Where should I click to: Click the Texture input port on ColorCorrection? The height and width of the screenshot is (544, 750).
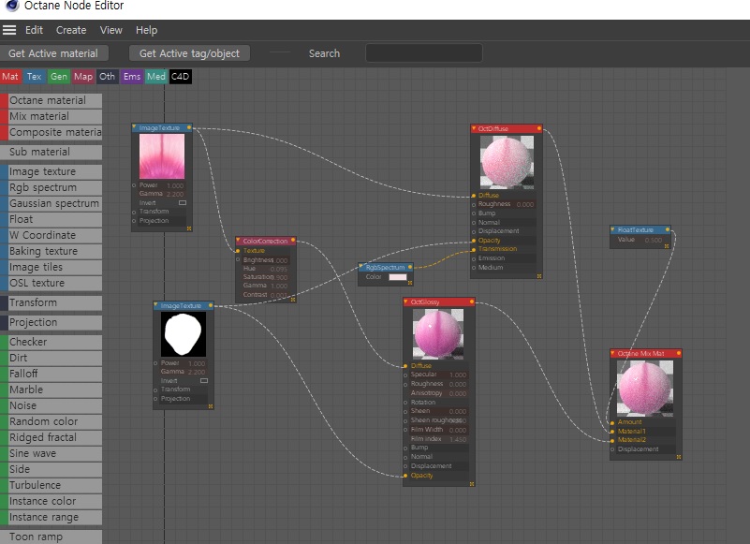238,251
